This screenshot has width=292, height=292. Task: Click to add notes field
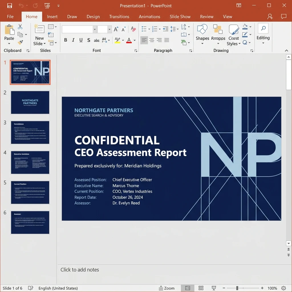(80, 270)
